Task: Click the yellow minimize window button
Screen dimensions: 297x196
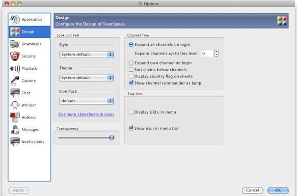Action: (x=13, y=4)
